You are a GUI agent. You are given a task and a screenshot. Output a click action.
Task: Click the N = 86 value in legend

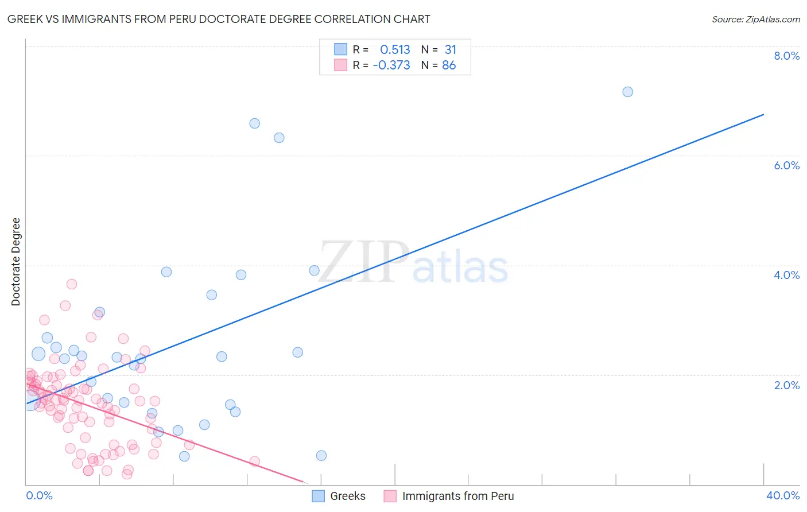coord(439,65)
